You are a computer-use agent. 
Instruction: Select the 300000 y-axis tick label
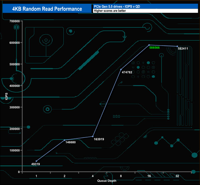(15, 107)
